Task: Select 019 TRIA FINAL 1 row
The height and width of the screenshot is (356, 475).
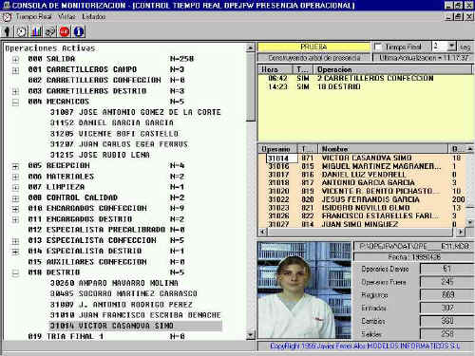Action: click(106, 336)
